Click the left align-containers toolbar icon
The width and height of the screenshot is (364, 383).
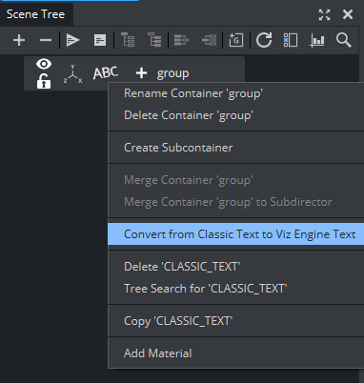(181, 40)
